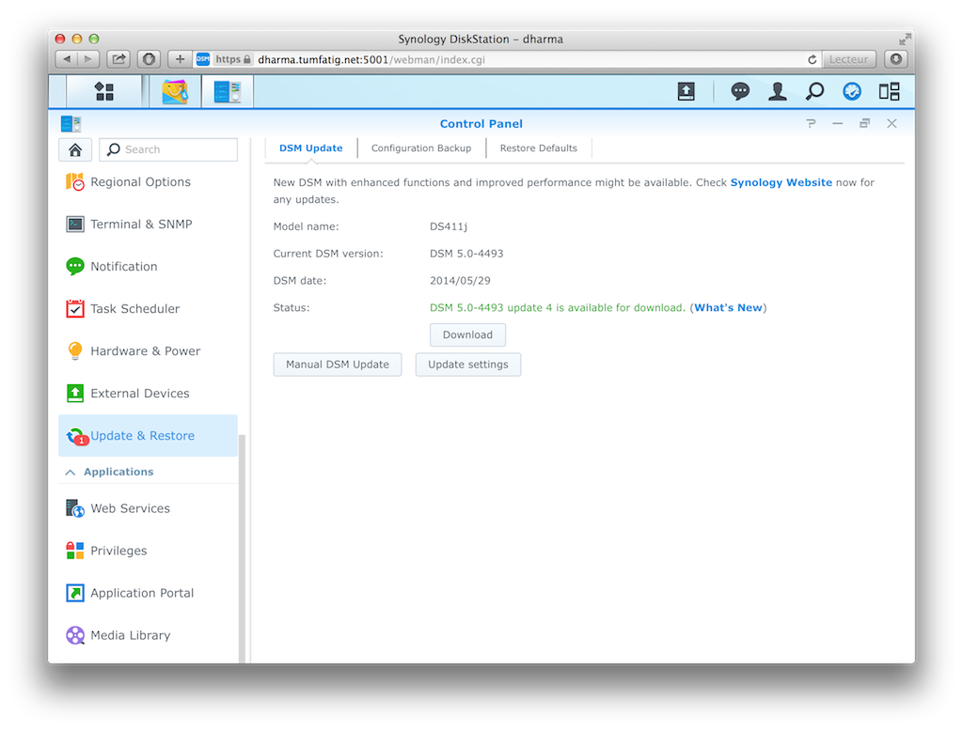Open the upload queue tray icon
This screenshot has width=963, height=730.
[686, 91]
